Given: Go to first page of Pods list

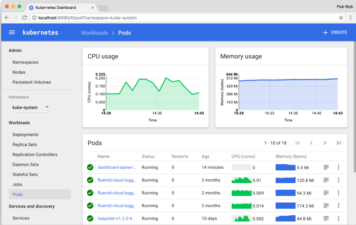Looking at the screenshot, I should pos(298,143).
